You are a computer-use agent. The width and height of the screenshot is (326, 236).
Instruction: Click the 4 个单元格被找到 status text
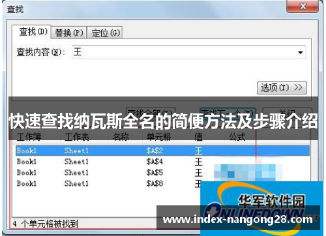pos(45,224)
